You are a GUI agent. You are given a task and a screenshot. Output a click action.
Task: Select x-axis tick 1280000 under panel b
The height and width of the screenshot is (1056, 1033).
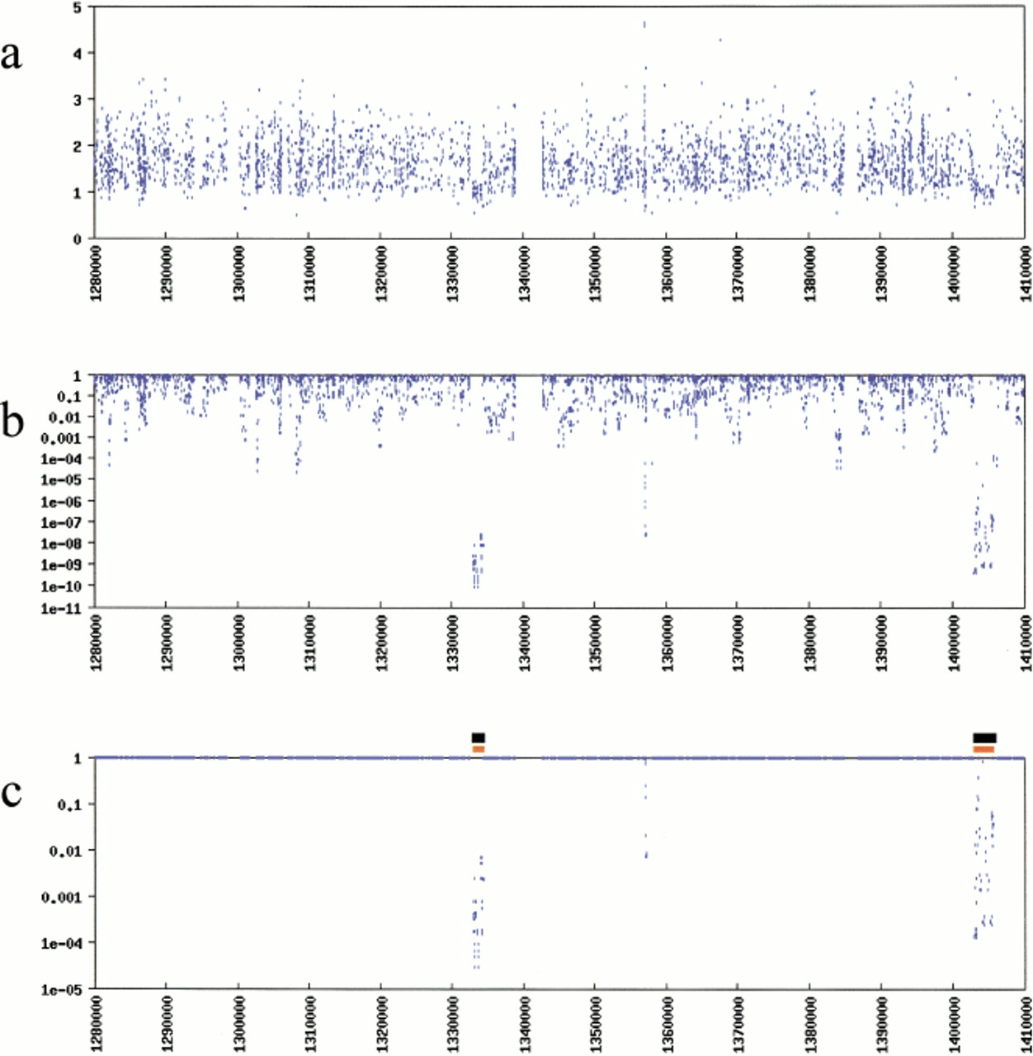click(95, 646)
